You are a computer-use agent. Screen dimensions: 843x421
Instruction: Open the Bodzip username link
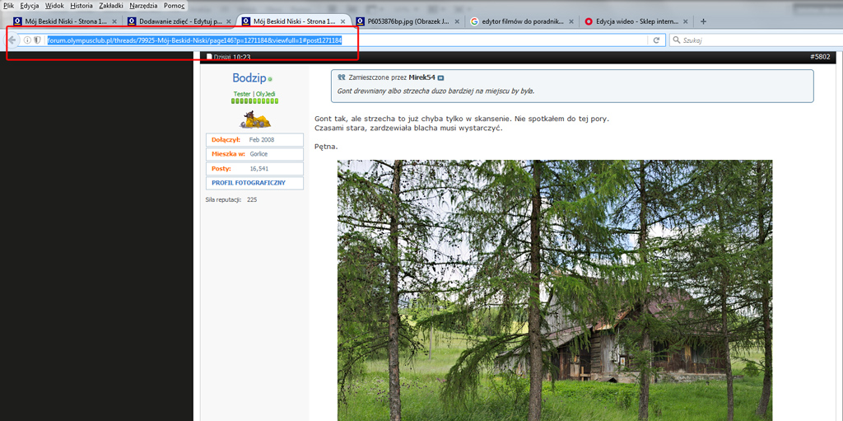click(249, 78)
